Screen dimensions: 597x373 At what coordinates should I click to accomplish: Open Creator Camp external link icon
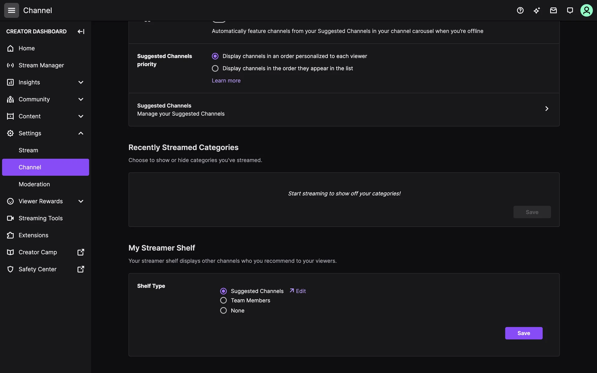point(81,252)
